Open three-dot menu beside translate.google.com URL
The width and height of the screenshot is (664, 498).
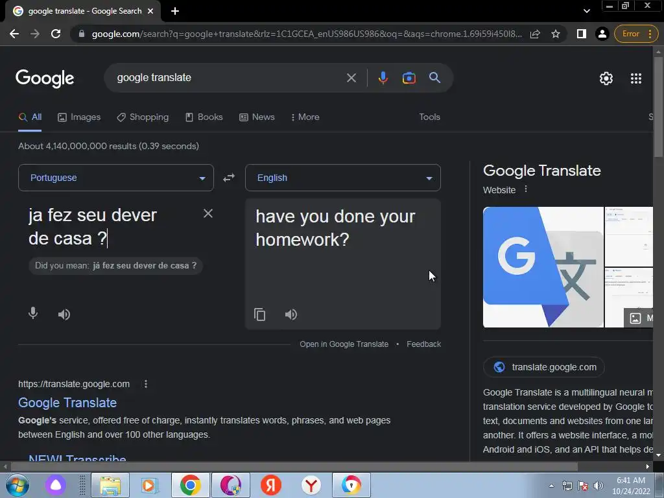[x=146, y=384]
